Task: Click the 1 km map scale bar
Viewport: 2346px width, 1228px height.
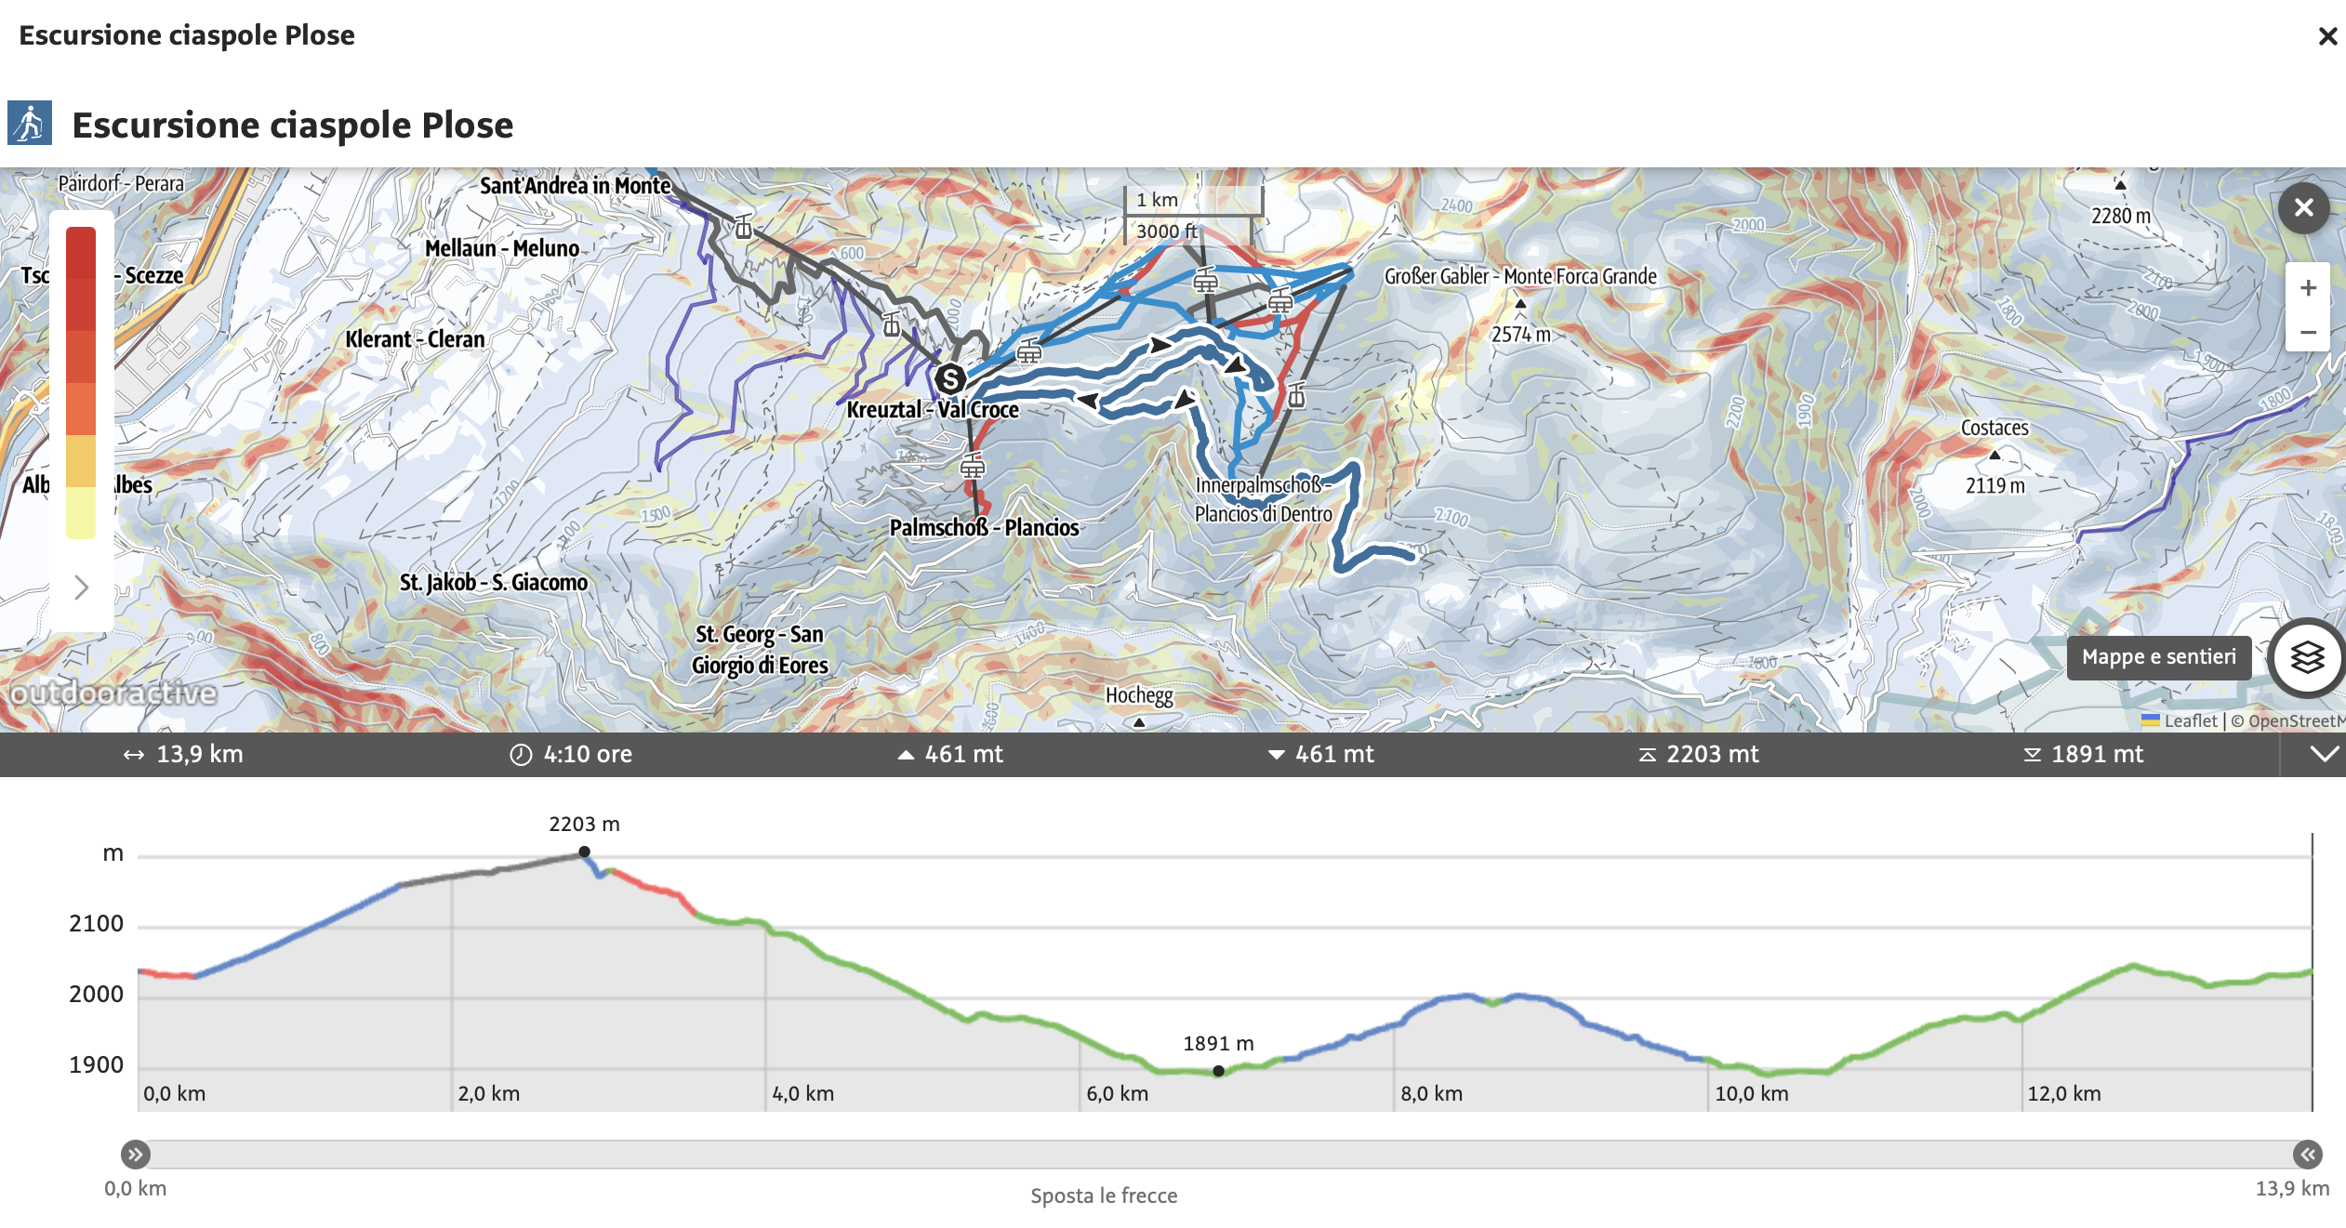Action: click(x=1194, y=200)
